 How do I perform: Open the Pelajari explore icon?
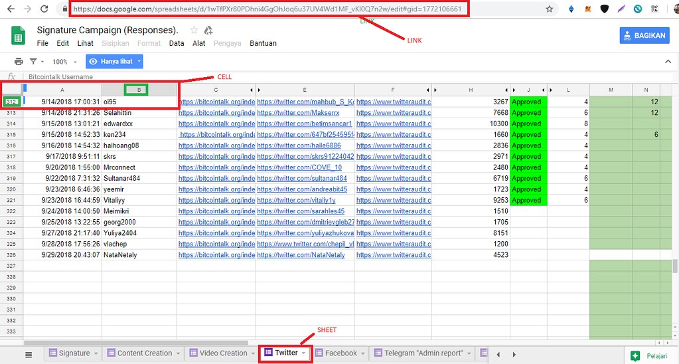pos(635,356)
